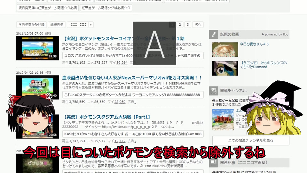The height and width of the screenshot is (173, 307).
Task: Open the けものフレンズPV くちづけDiamond thumbnail
Action: pos(225,68)
